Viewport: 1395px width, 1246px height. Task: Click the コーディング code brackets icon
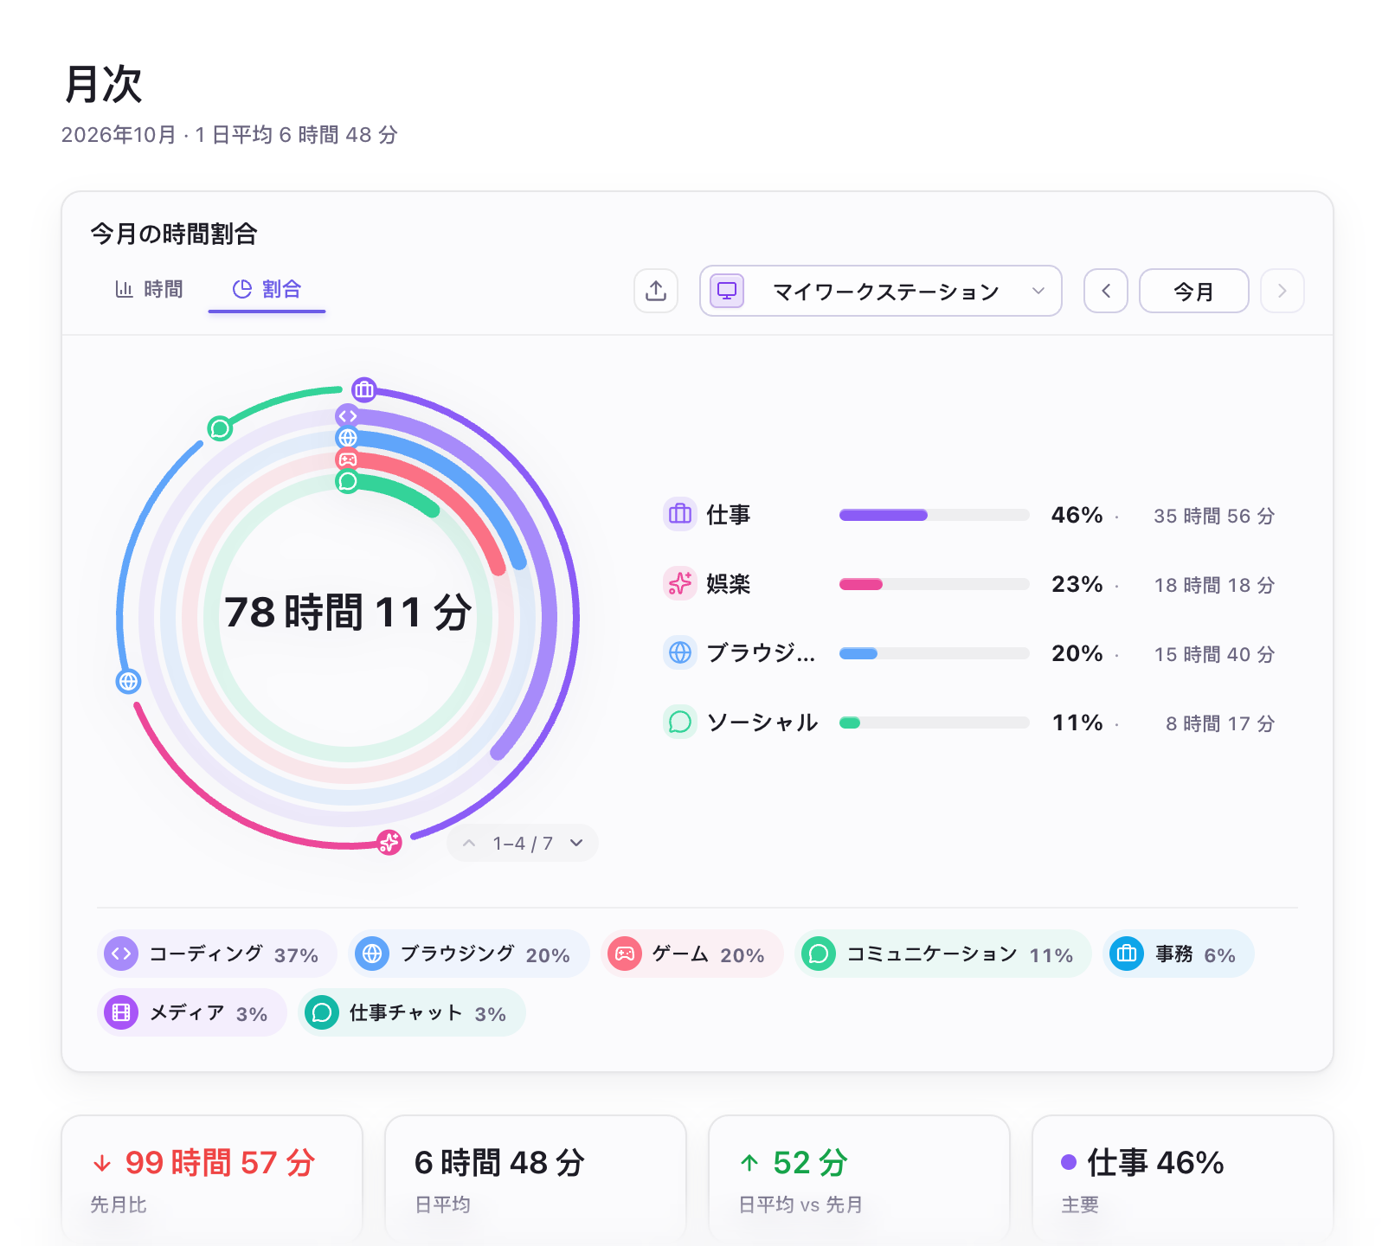[121, 954]
